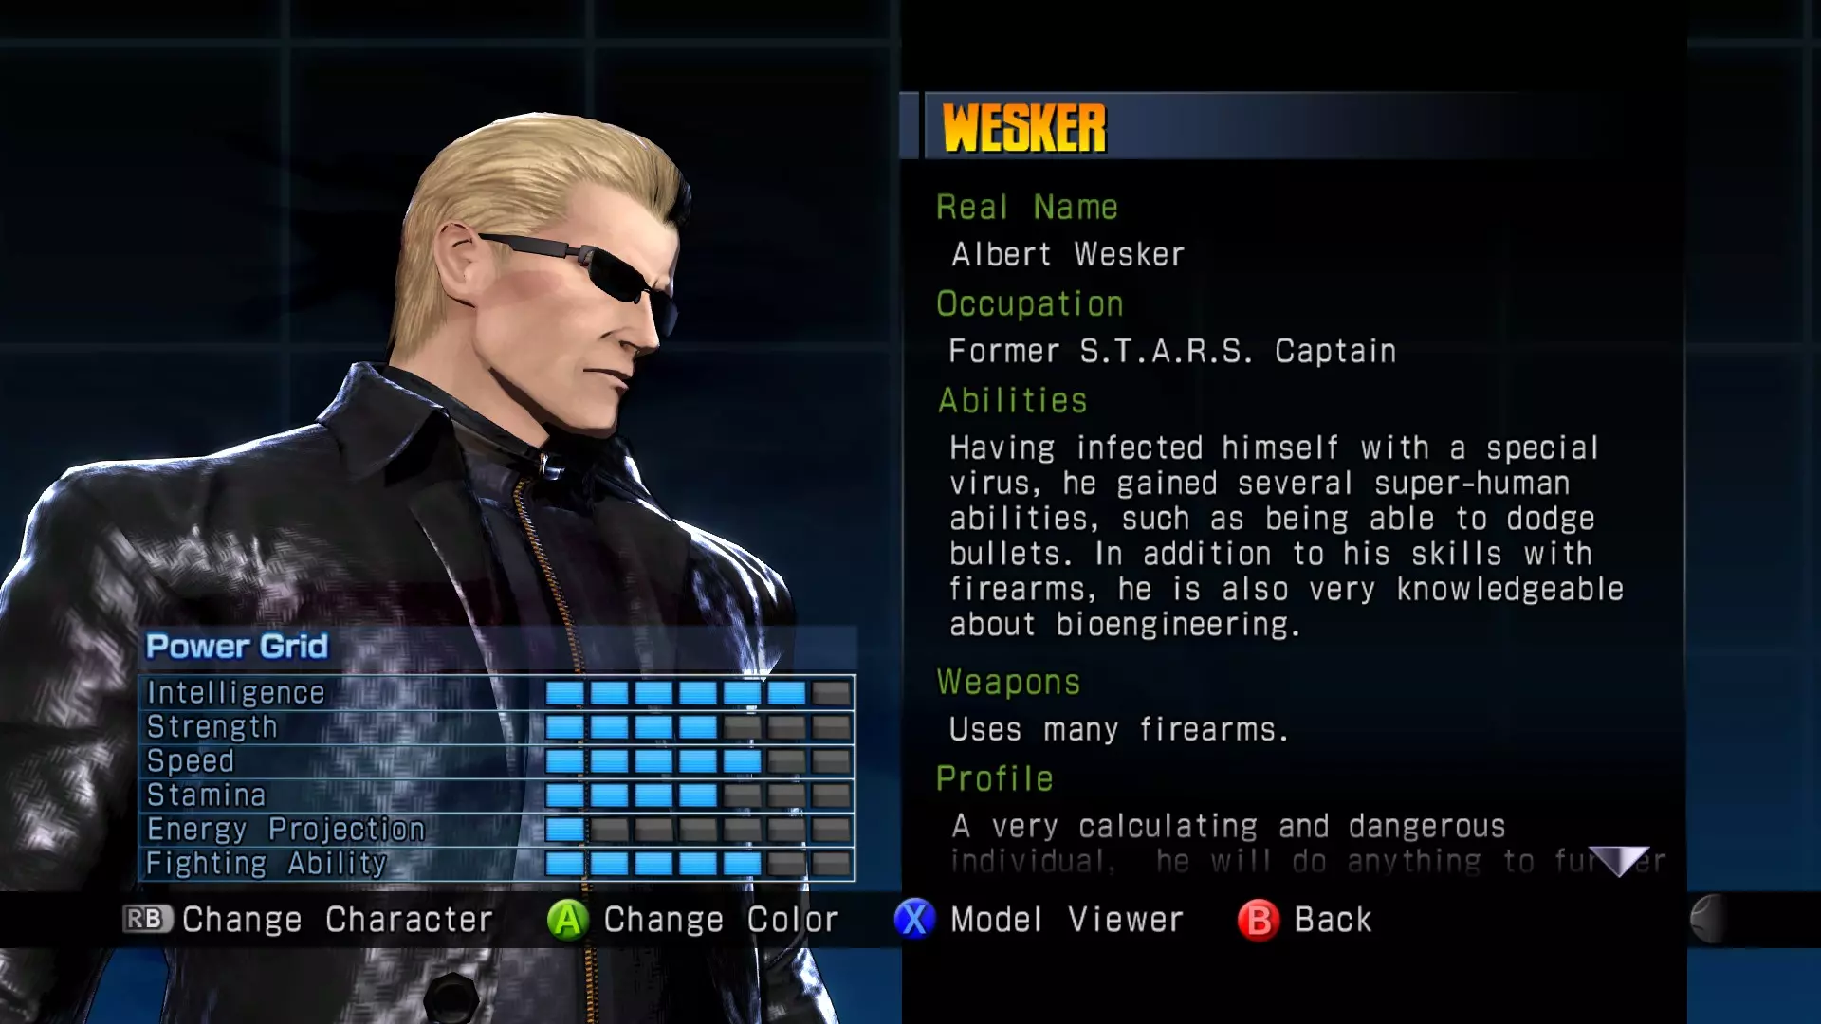This screenshot has width=1821, height=1024.
Task: Click the Speed stat row
Action: click(x=497, y=761)
